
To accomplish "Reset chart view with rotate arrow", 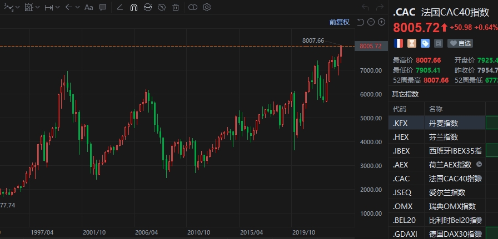I will point(360,22).
